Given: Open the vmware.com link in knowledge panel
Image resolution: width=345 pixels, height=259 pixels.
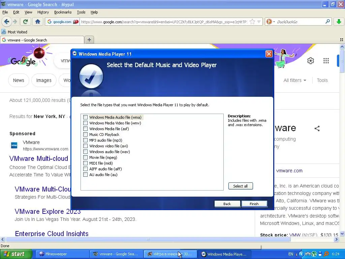Looking at the screenshot, I should click(289, 171).
